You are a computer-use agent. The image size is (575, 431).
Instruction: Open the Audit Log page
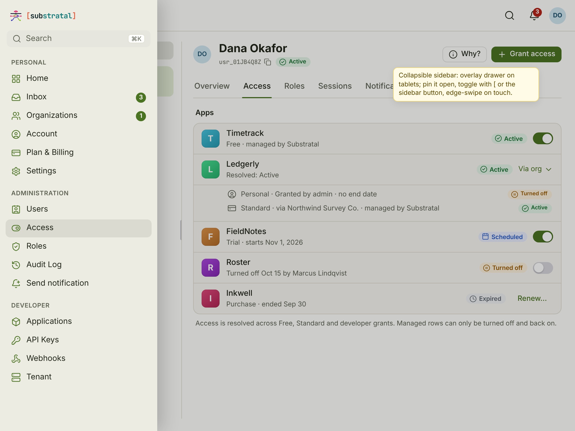click(x=79, y=265)
